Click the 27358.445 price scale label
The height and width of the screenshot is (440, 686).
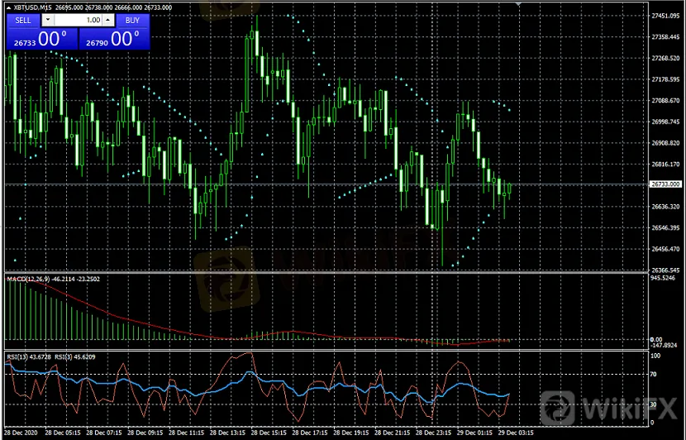(x=666, y=37)
